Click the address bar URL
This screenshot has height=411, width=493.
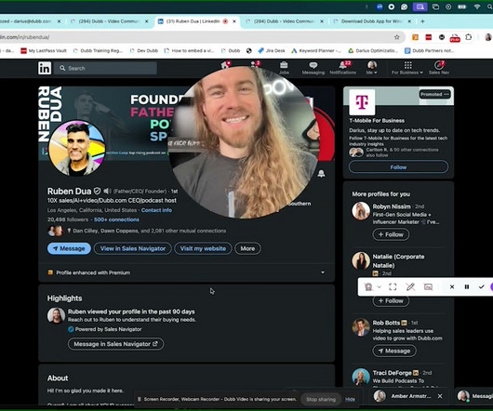click(24, 37)
